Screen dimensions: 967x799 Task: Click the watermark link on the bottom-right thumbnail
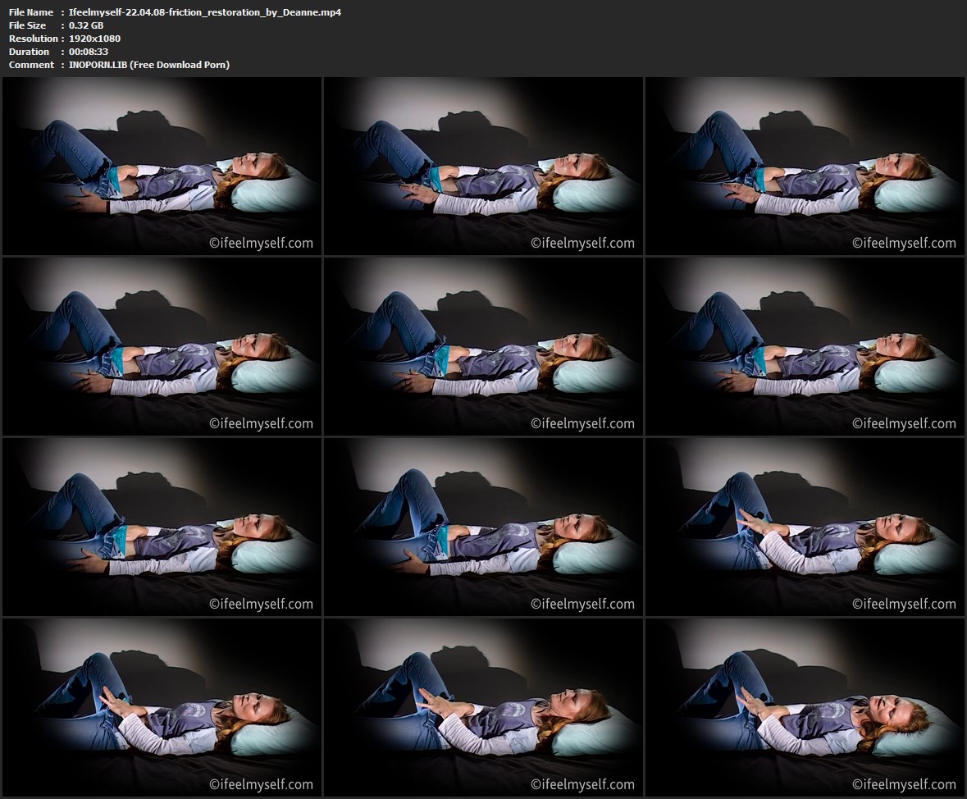tap(904, 784)
